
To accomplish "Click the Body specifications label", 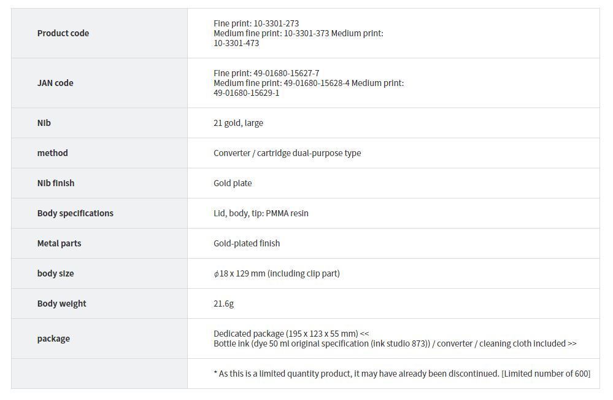I will click(75, 213).
